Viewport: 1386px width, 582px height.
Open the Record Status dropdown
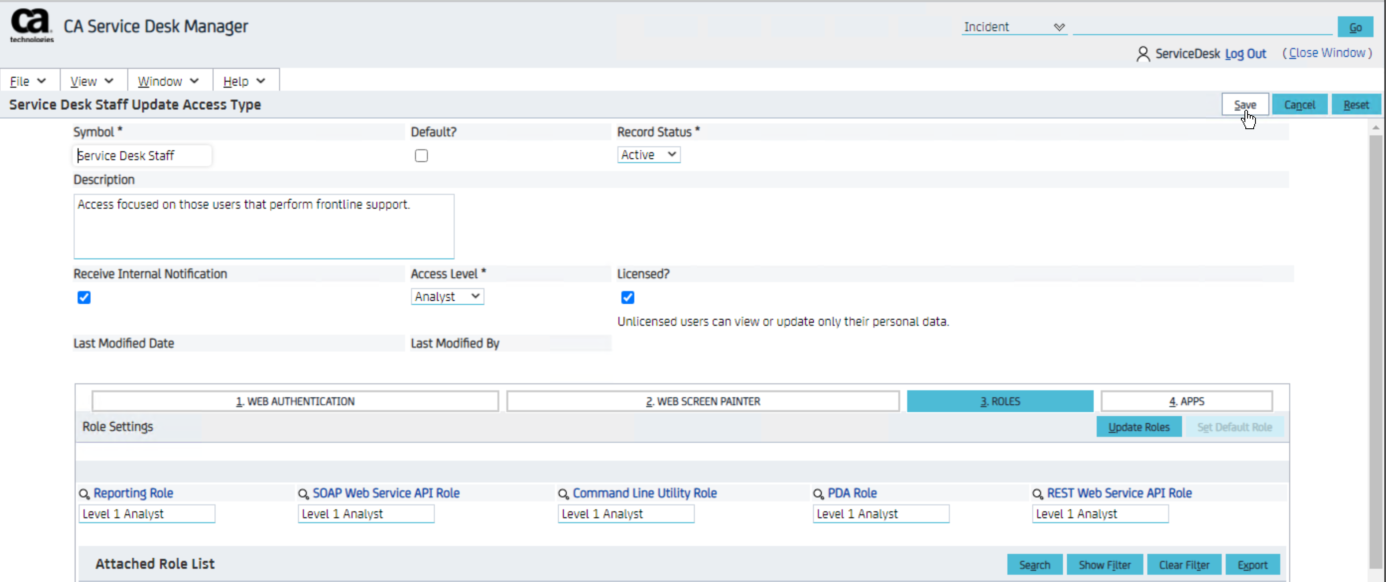pyautogui.click(x=648, y=155)
